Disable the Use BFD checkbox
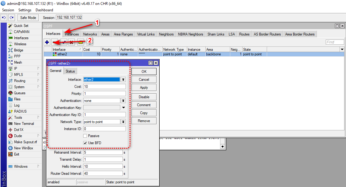The height and width of the screenshot is (187, 346). pos(85,143)
